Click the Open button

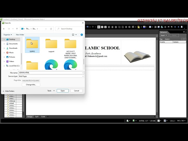point(63,91)
